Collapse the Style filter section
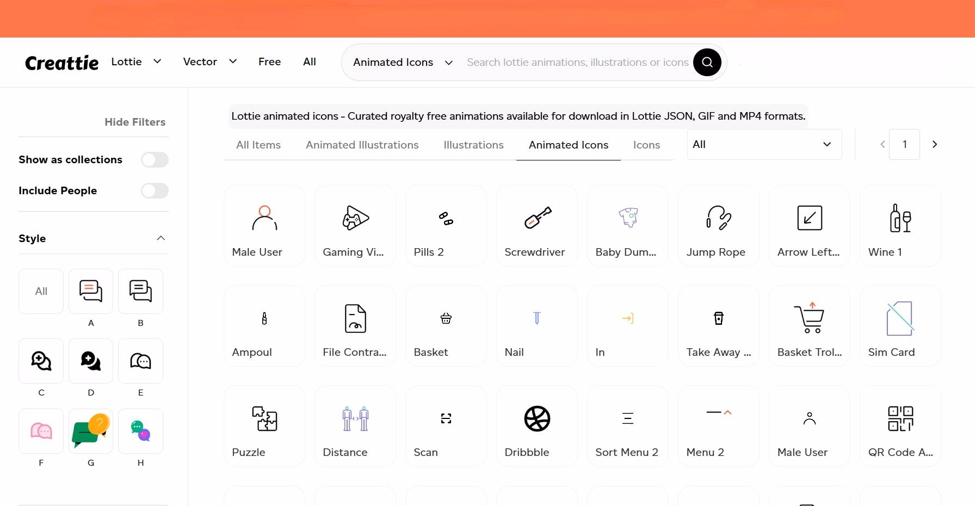The width and height of the screenshot is (975, 506). [161, 238]
